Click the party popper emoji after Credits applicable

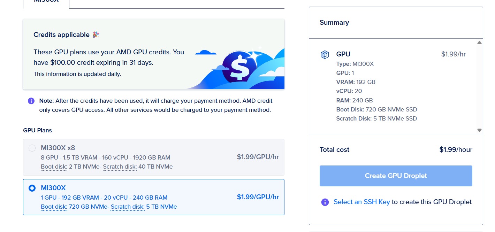tap(96, 34)
